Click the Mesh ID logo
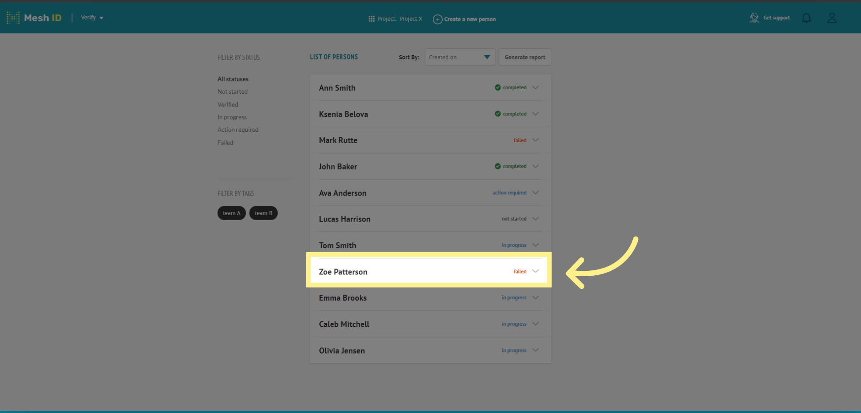The height and width of the screenshot is (413, 861). [x=34, y=18]
